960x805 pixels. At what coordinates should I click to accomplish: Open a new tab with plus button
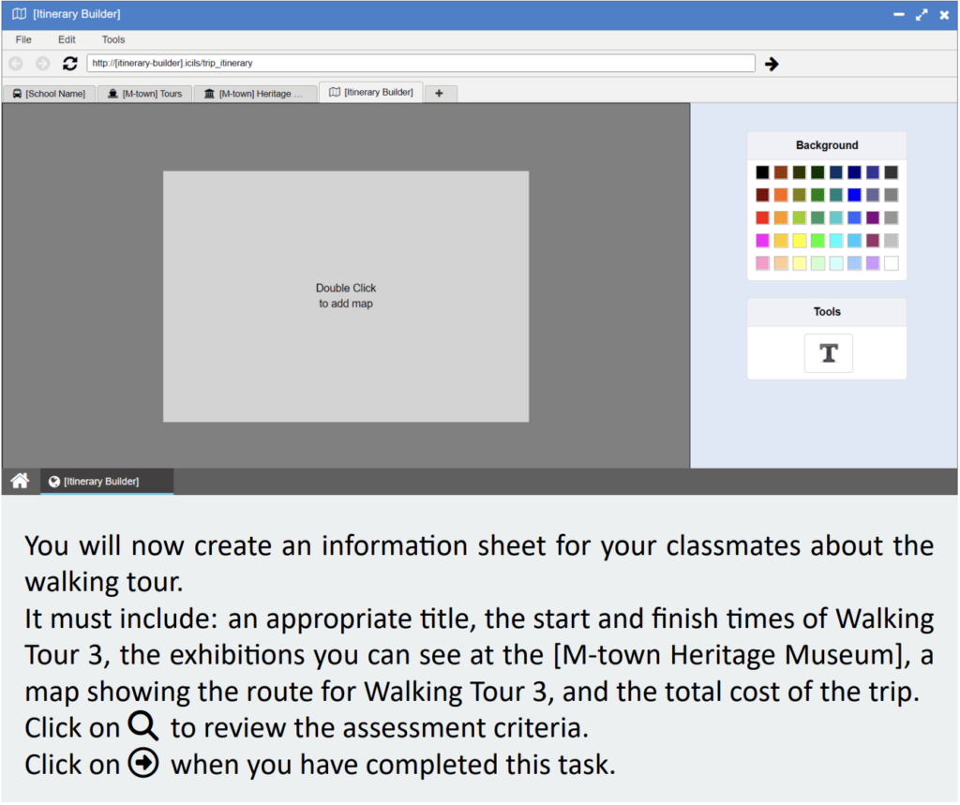coord(440,93)
